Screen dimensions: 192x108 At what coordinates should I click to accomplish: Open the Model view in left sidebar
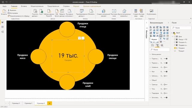point(2,32)
